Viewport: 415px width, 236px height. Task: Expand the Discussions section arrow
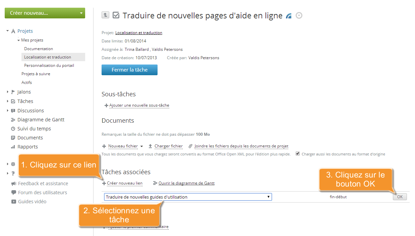tap(7, 111)
